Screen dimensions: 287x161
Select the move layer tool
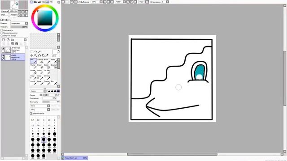tap(32, 55)
